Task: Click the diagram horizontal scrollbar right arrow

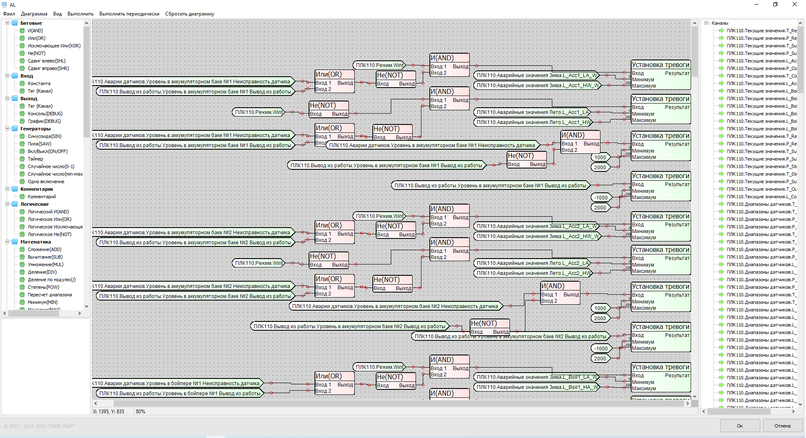Action: [687, 403]
